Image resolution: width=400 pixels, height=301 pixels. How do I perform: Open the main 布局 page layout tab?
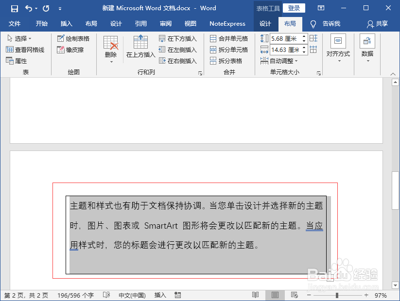[91, 24]
